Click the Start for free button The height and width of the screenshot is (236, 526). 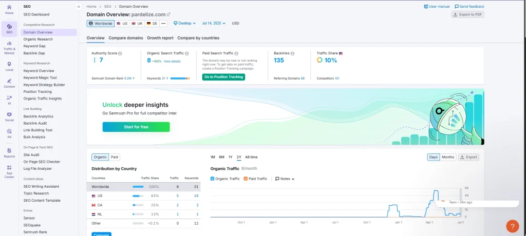(x=136, y=127)
